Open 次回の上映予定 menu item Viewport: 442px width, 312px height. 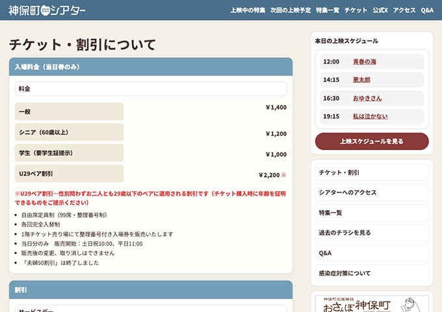291,10
